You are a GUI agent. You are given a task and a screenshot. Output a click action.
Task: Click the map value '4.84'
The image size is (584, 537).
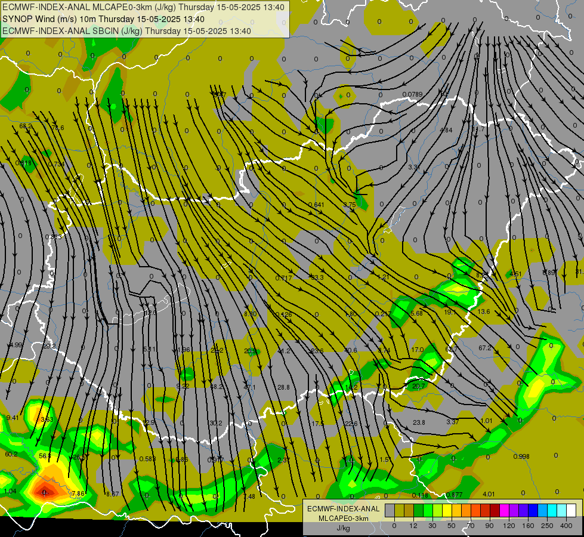(x=446, y=130)
